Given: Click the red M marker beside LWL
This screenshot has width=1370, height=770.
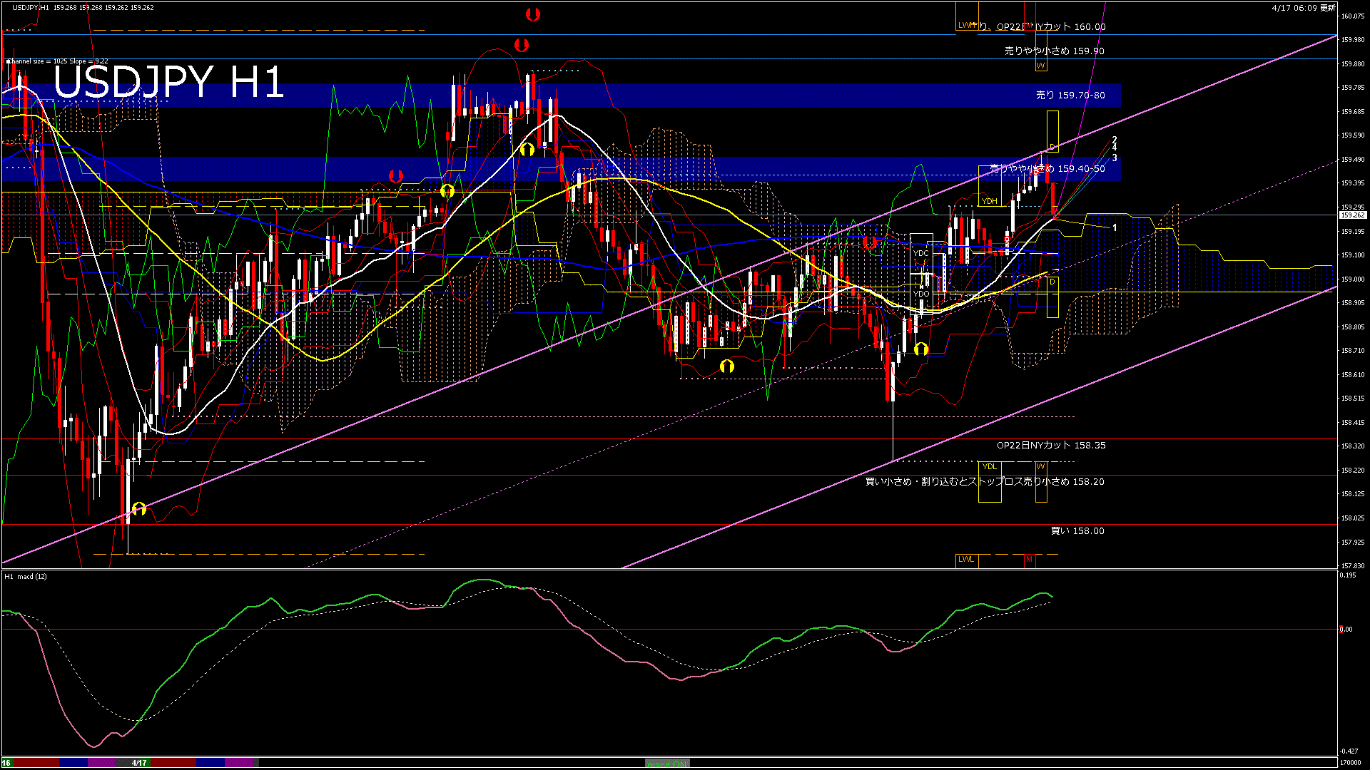Looking at the screenshot, I should [x=1029, y=560].
